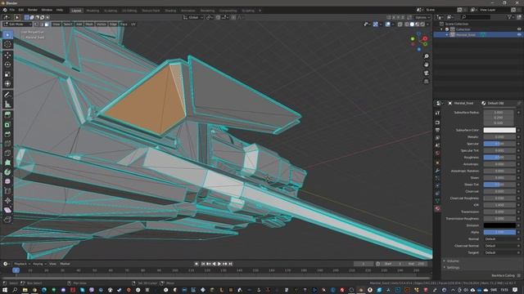The image size is (524, 294).
Task: Select the Annotate tool
Action: (7, 95)
